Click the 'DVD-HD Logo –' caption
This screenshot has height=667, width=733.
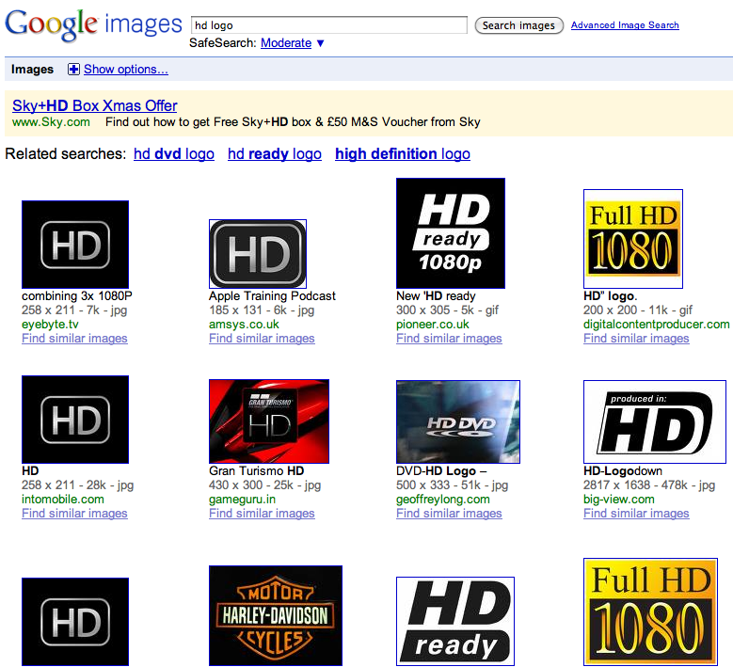441,470
